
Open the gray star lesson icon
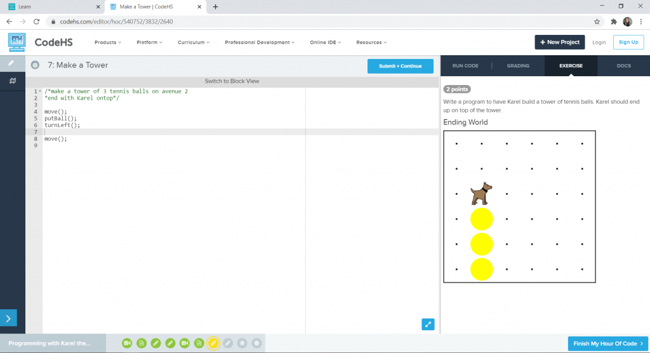[242, 343]
